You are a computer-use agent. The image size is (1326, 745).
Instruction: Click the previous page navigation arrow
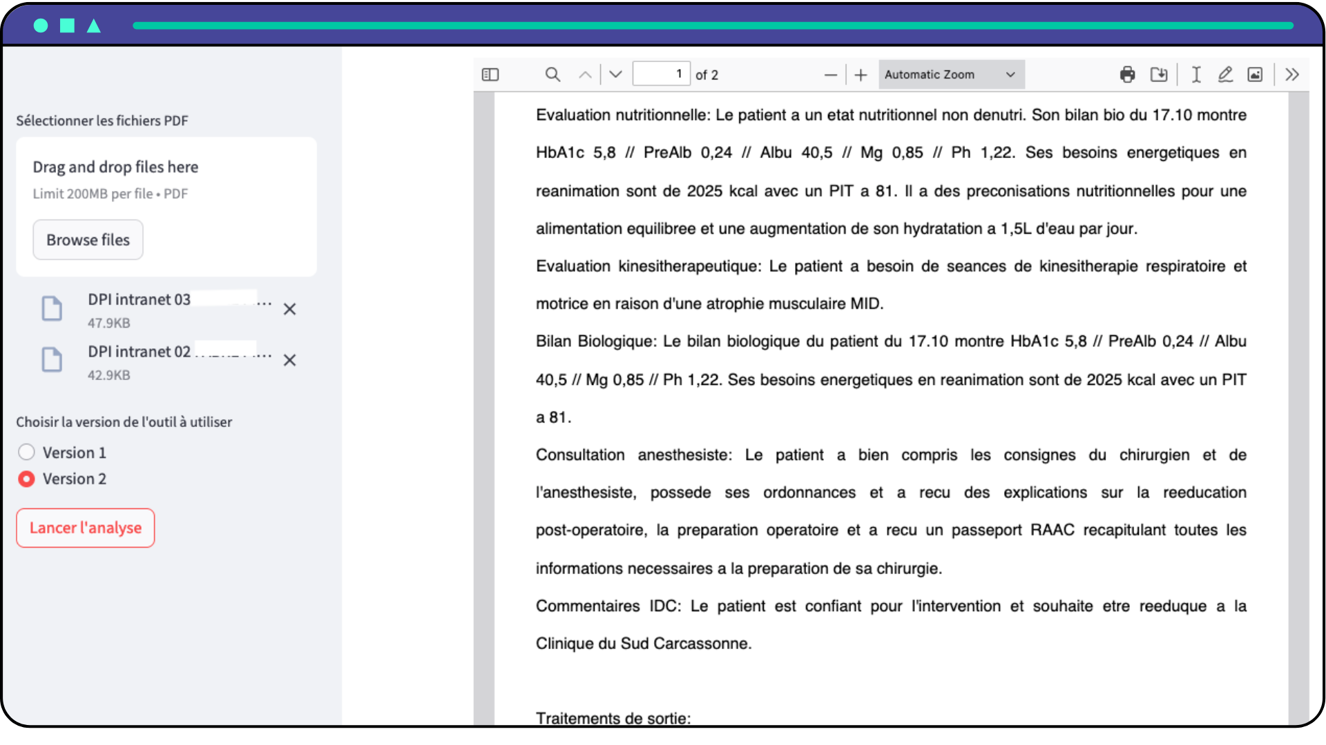(584, 74)
